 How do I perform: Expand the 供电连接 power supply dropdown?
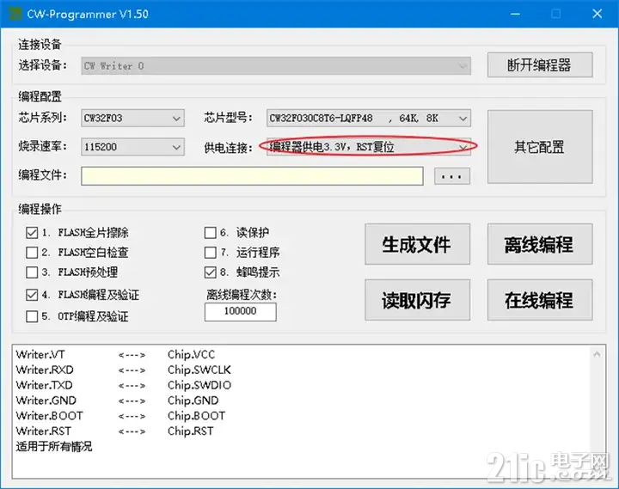[x=368, y=147]
